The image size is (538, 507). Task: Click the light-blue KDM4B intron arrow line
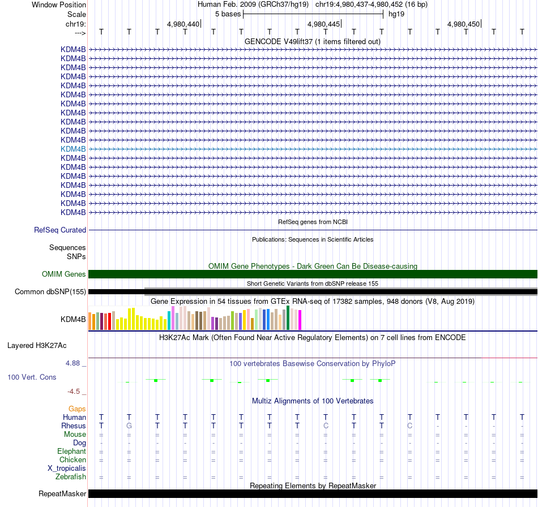[313, 149]
